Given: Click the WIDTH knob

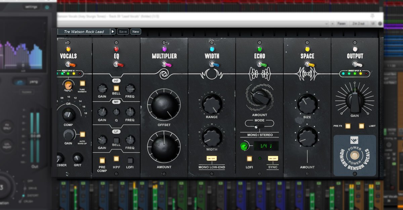Looking at the screenshot, I should click(x=212, y=136).
